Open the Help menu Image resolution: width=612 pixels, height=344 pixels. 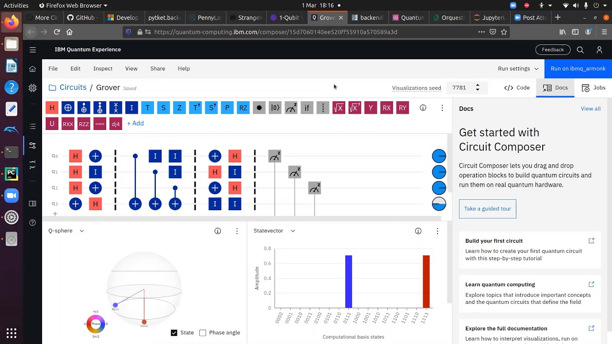(184, 69)
